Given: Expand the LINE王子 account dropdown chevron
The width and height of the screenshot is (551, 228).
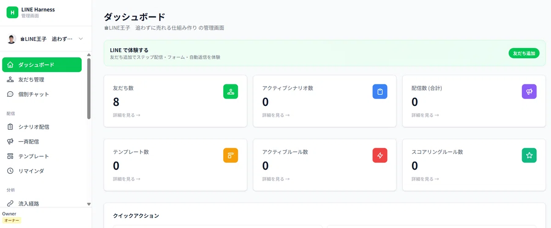Looking at the screenshot, I should [x=81, y=39].
